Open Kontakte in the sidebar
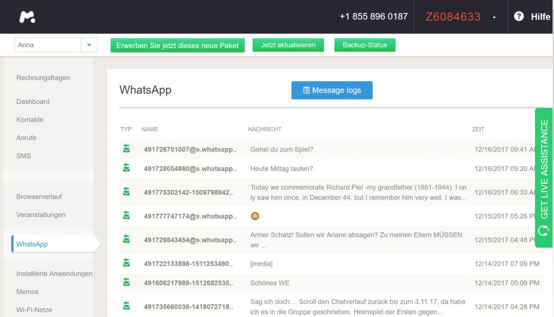The height and width of the screenshot is (317, 554). pos(30,120)
